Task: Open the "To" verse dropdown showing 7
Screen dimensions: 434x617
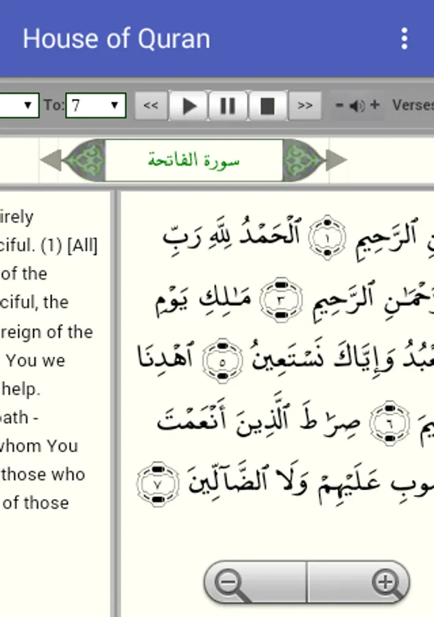Action: tap(96, 105)
